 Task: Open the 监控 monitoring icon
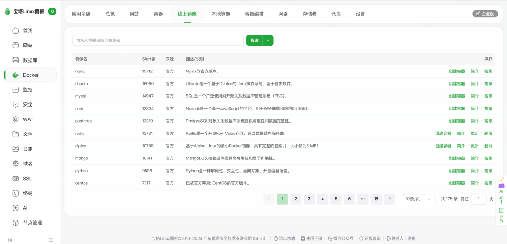pyautogui.click(x=15, y=90)
